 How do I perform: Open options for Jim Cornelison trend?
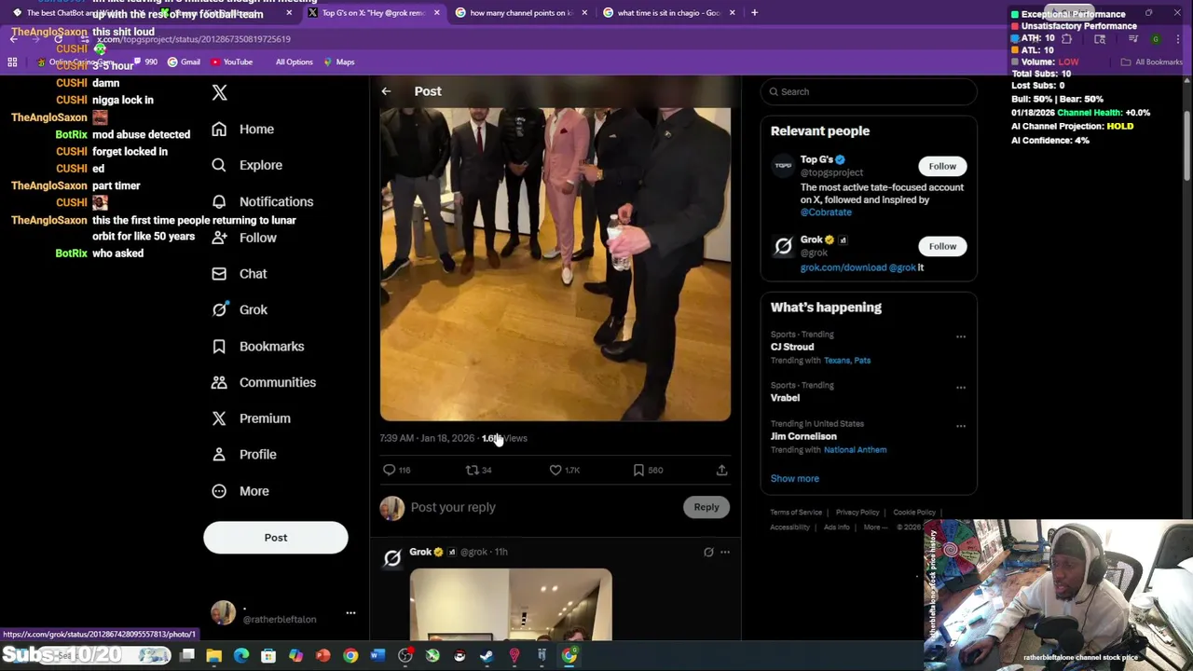pos(961,426)
